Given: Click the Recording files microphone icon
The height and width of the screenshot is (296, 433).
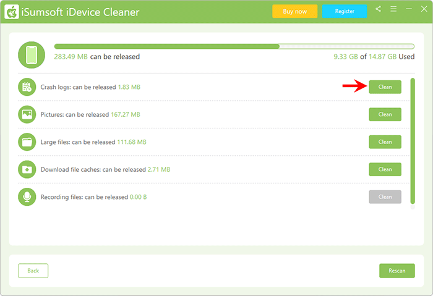Looking at the screenshot, I should tap(27, 197).
